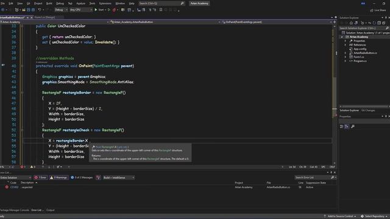Viewport: 390px width, 219px height.
Task: Click the Open File folder icon
Action: point(24,10)
